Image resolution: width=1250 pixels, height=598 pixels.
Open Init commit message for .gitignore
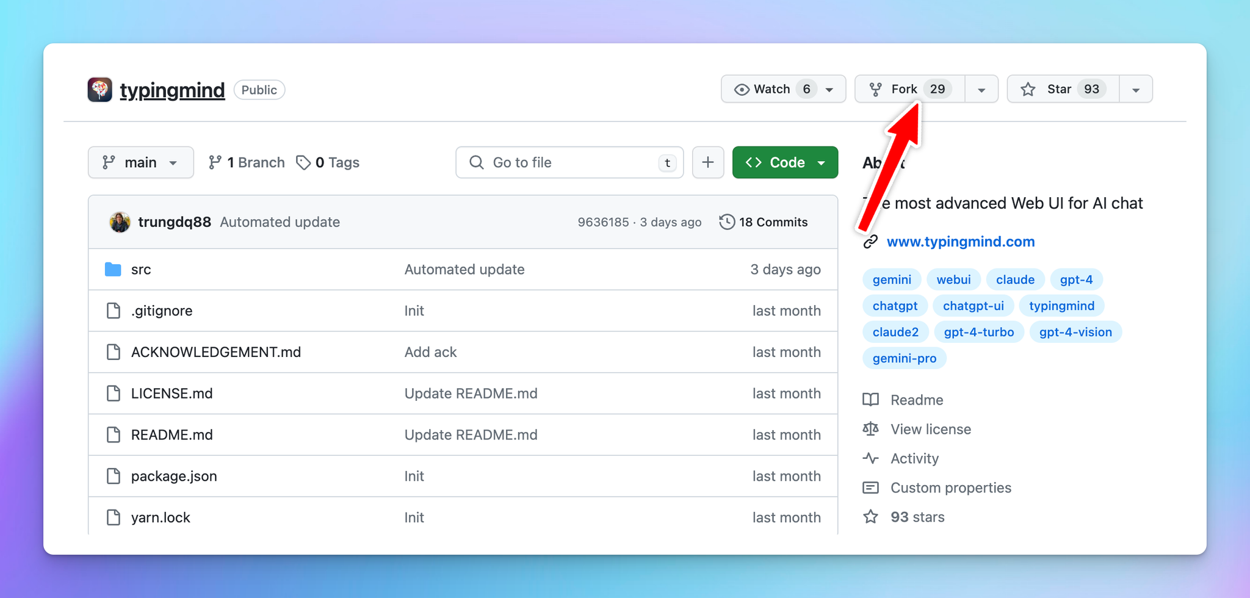pyautogui.click(x=414, y=311)
